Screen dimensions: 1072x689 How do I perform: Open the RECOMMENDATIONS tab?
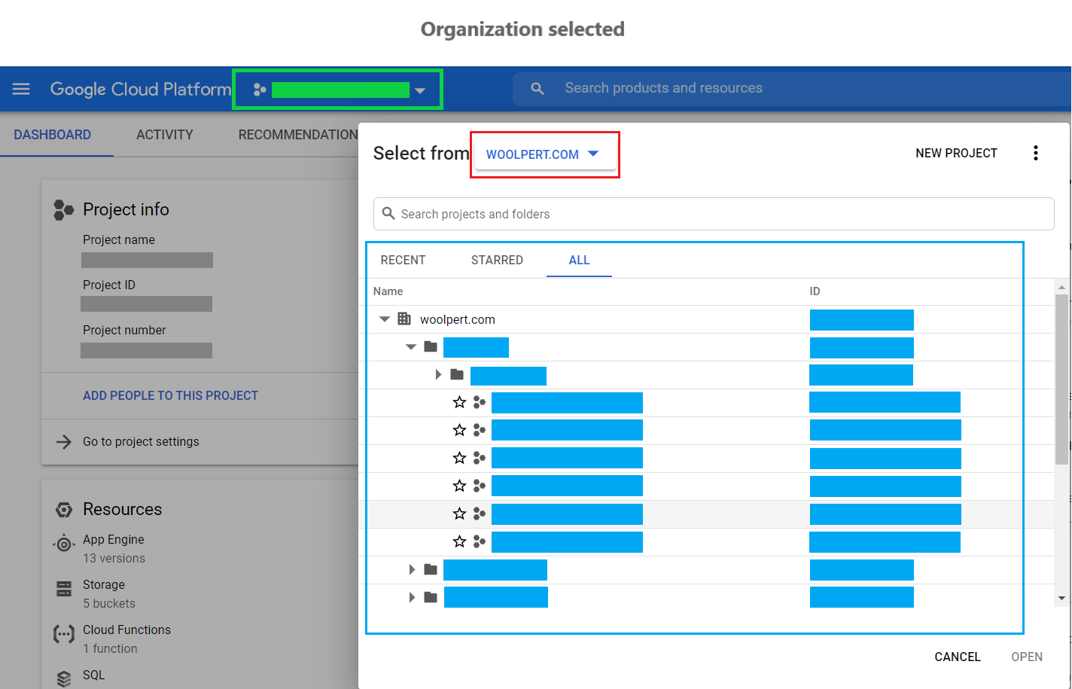pyautogui.click(x=298, y=135)
